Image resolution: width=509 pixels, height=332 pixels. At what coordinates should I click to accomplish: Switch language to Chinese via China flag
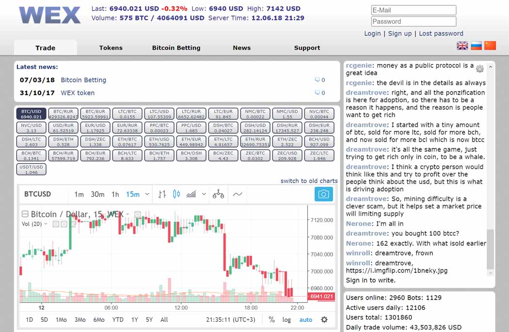pyautogui.click(x=490, y=46)
